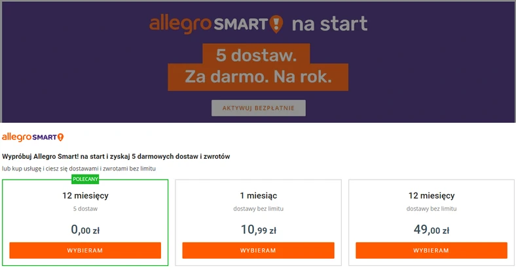Click "5 dostaw" text in recommended plan
The height and width of the screenshot is (275, 516).
tap(85, 209)
